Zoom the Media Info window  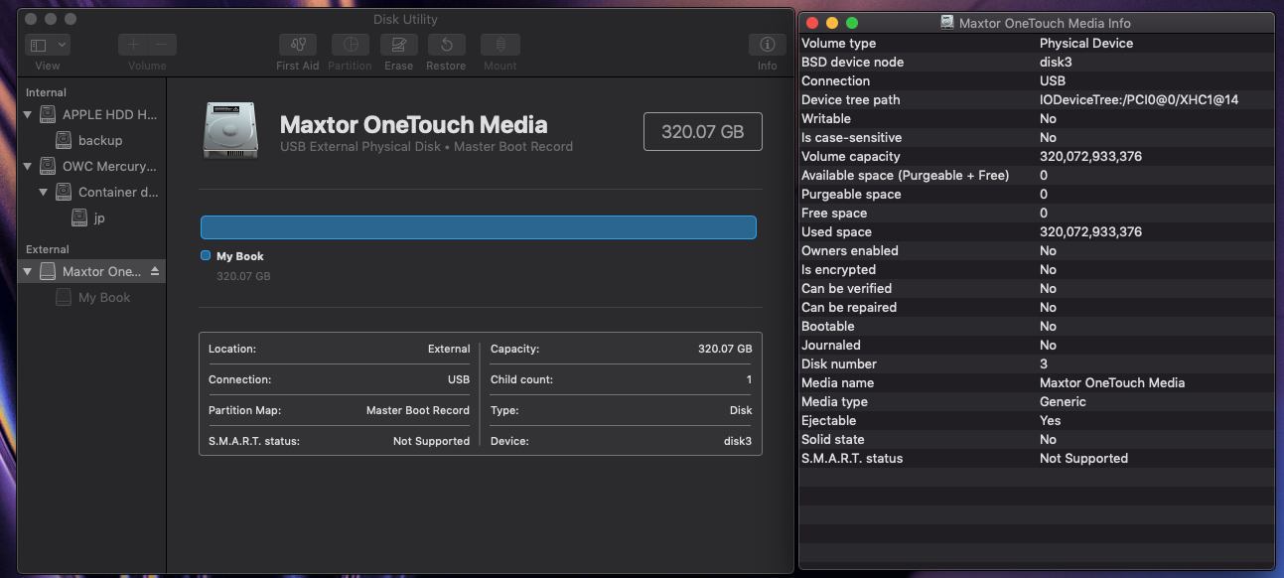coord(852,23)
